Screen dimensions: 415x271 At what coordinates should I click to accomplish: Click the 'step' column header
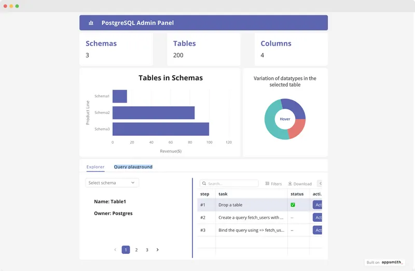pos(205,194)
